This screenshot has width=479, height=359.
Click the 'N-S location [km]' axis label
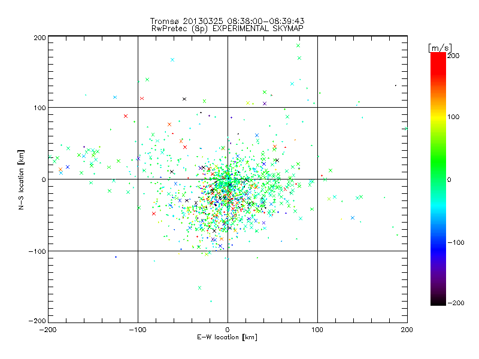21,180
